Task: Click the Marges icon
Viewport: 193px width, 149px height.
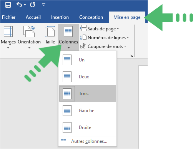Action: pyautogui.click(x=8, y=31)
